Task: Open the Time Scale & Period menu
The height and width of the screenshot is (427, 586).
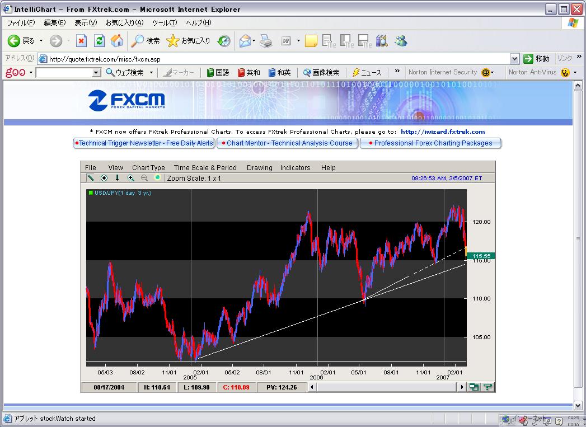Action: pos(205,167)
